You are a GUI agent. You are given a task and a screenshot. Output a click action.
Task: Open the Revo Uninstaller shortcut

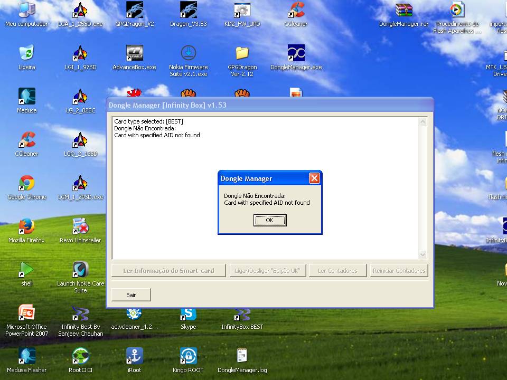coord(80,227)
